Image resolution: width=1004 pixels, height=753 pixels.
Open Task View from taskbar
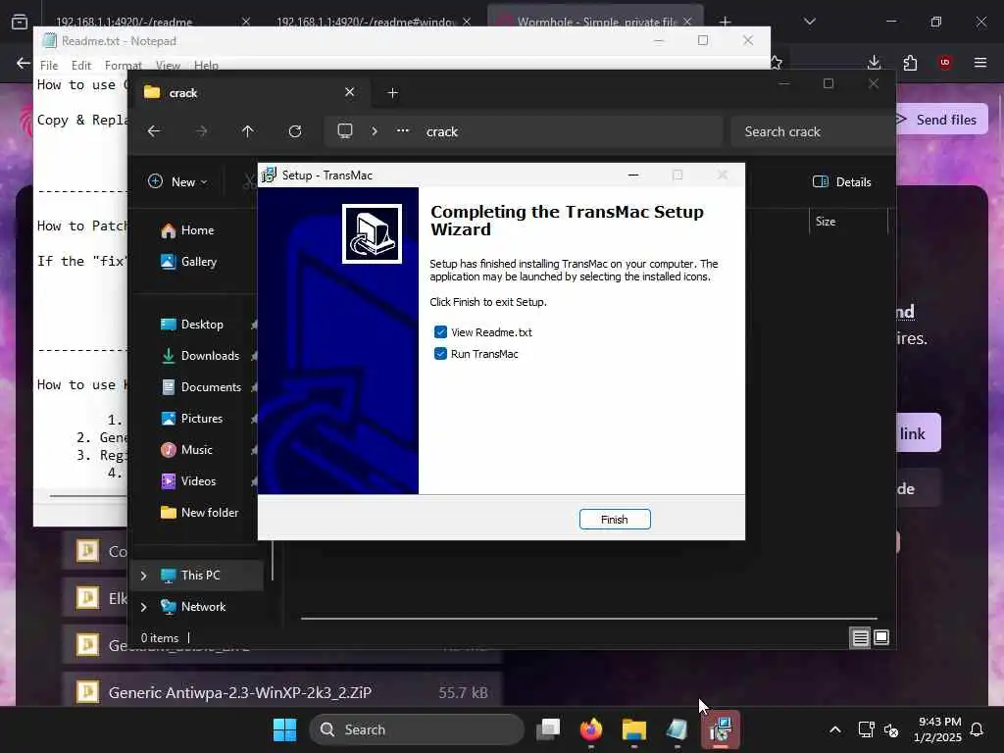click(548, 729)
